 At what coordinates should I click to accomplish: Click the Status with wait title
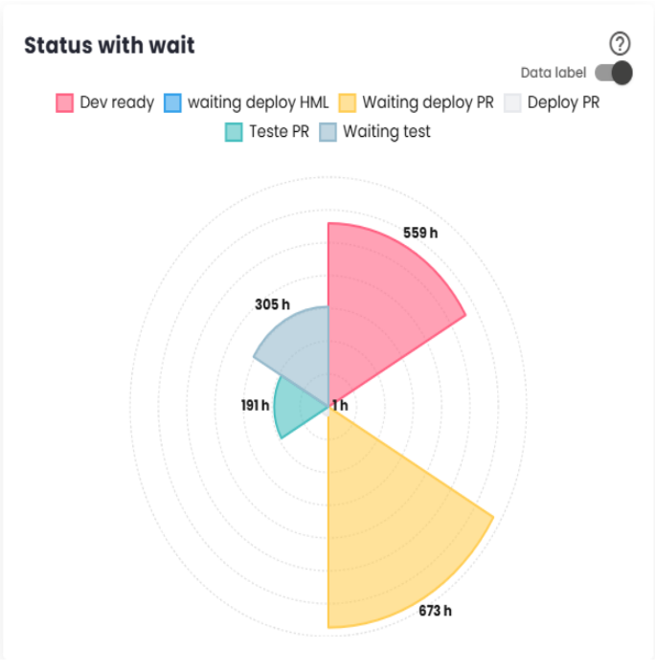coord(109,45)
